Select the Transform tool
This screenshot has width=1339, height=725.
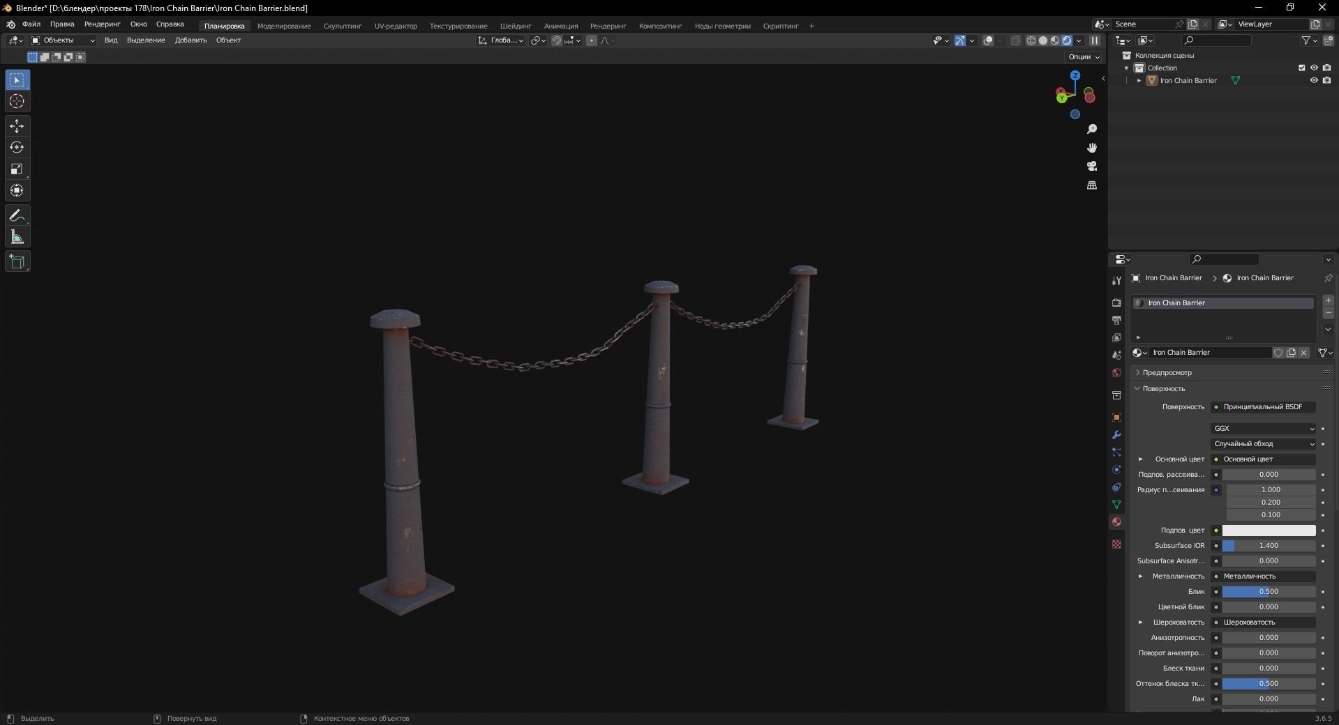click(17, 190)
